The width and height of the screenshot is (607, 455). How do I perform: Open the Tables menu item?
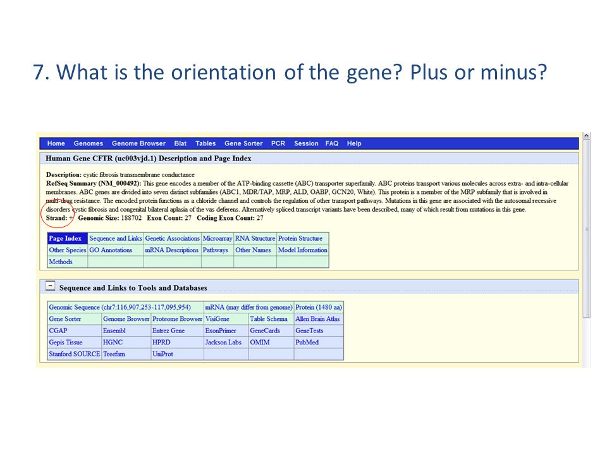(x=205, y=143)
